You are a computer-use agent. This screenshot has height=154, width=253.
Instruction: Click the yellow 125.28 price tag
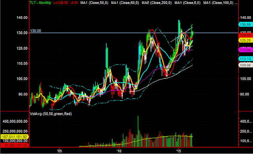click(245, 40)
